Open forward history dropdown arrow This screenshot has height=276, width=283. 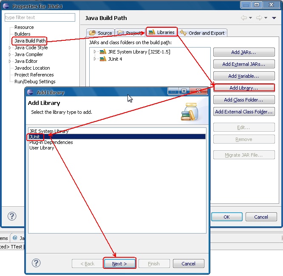tap(266, 18)
